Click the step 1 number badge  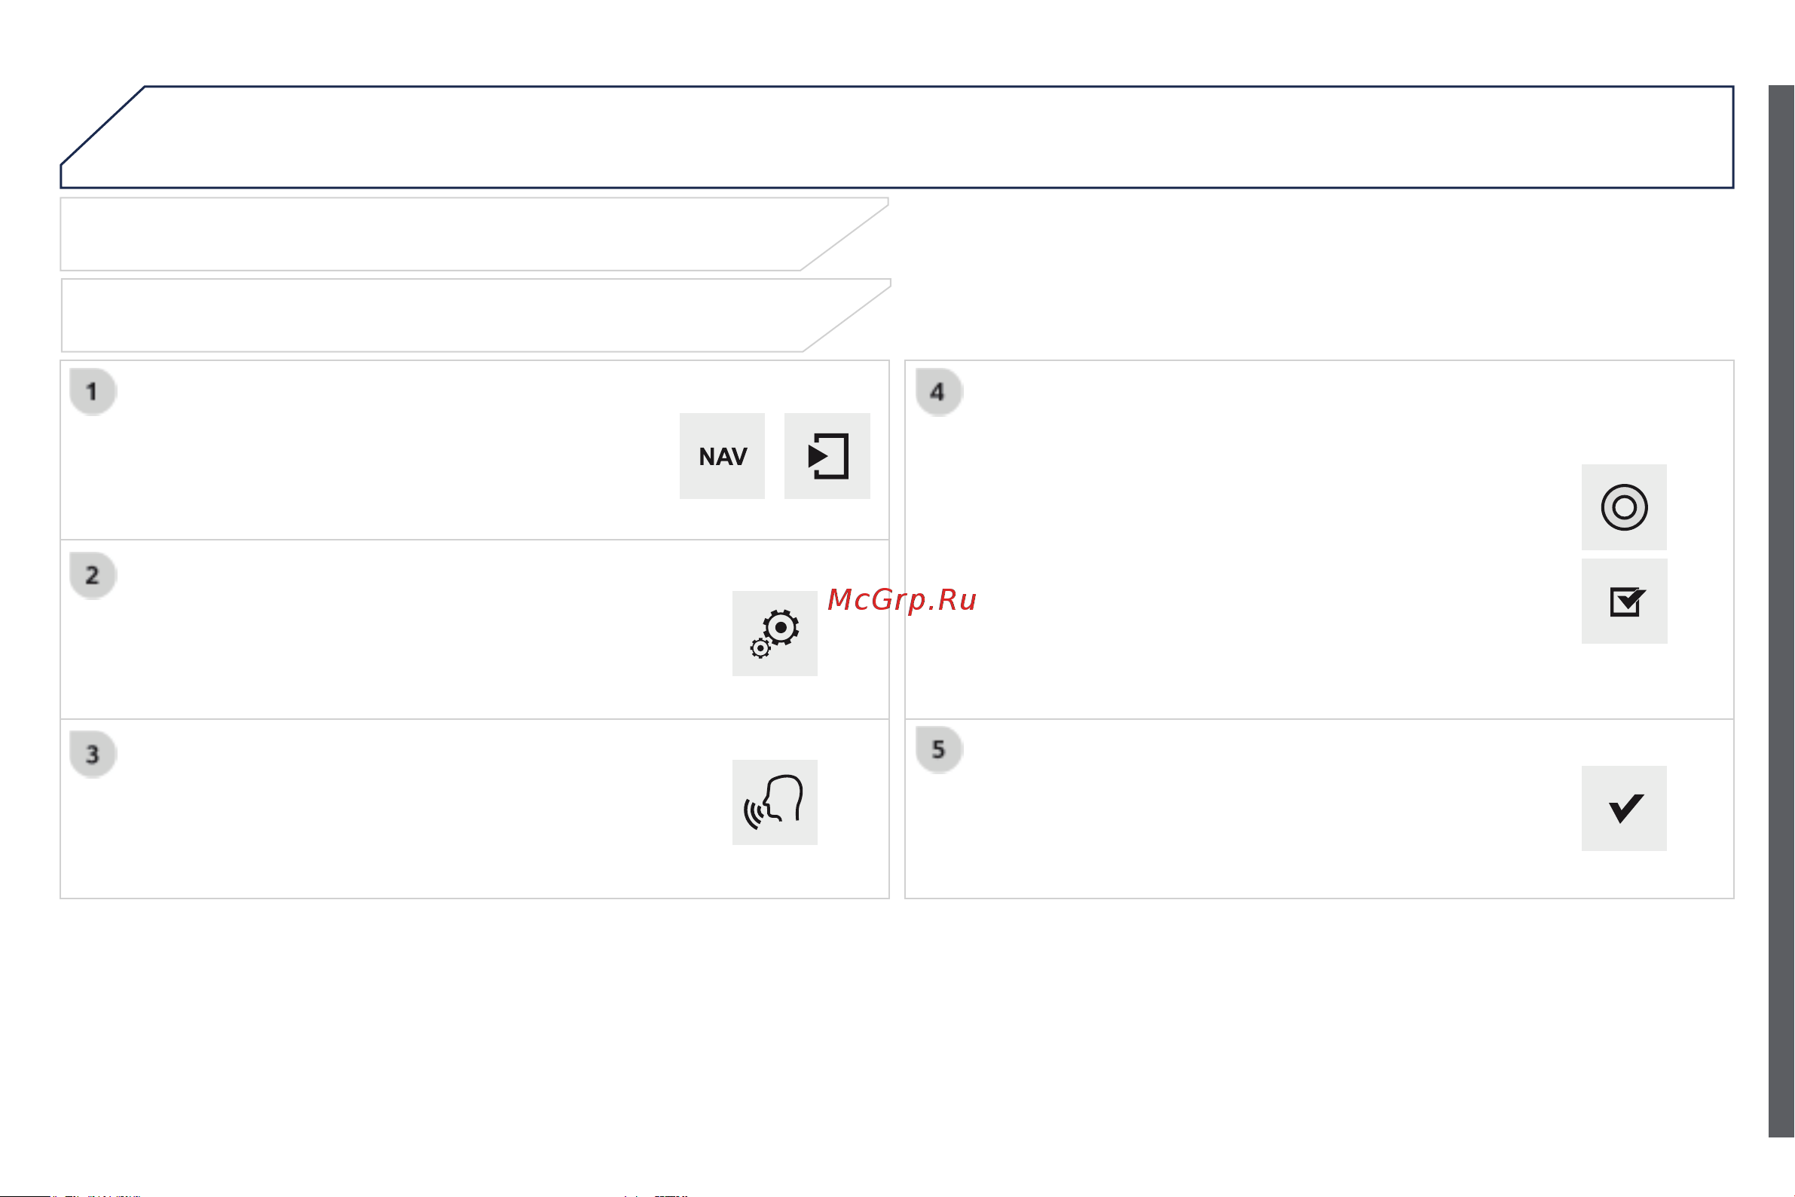tap(93, 392)
